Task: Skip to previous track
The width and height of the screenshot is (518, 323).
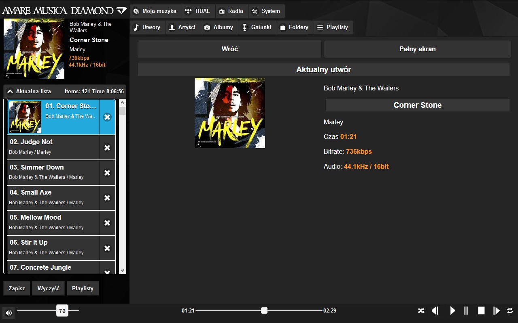Action: 435,310
